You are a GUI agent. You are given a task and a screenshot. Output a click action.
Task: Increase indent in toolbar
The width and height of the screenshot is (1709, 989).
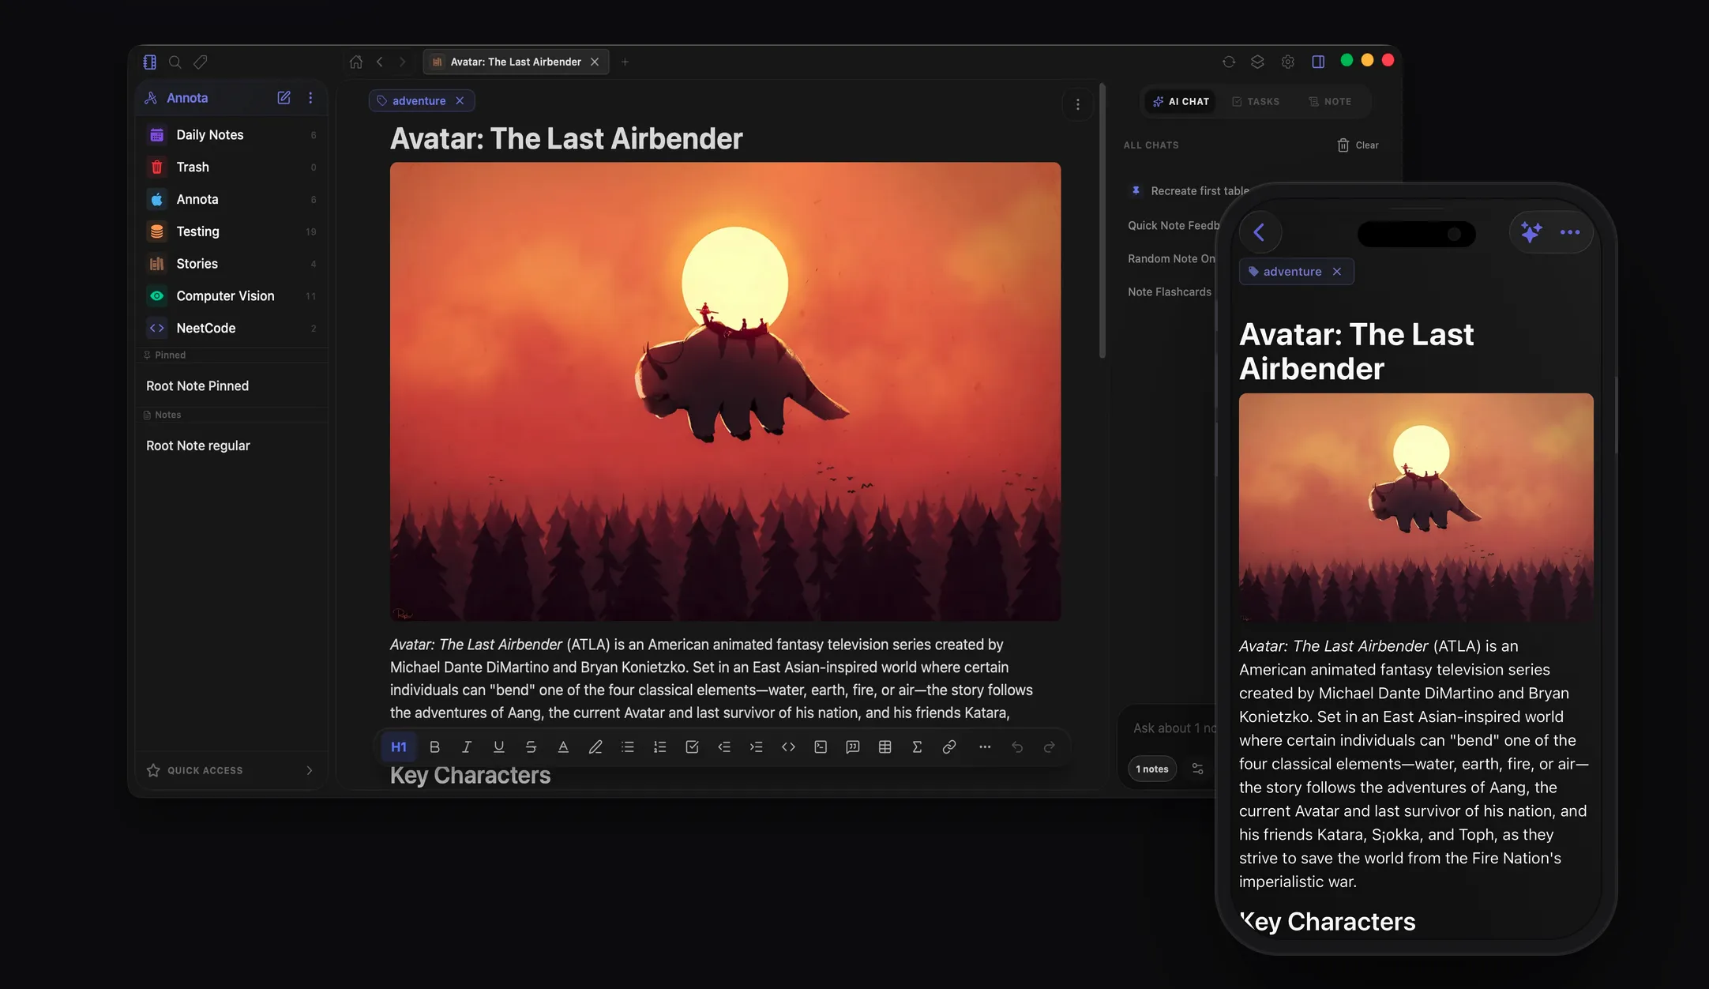pyautogui.click(x=757, y=747)
